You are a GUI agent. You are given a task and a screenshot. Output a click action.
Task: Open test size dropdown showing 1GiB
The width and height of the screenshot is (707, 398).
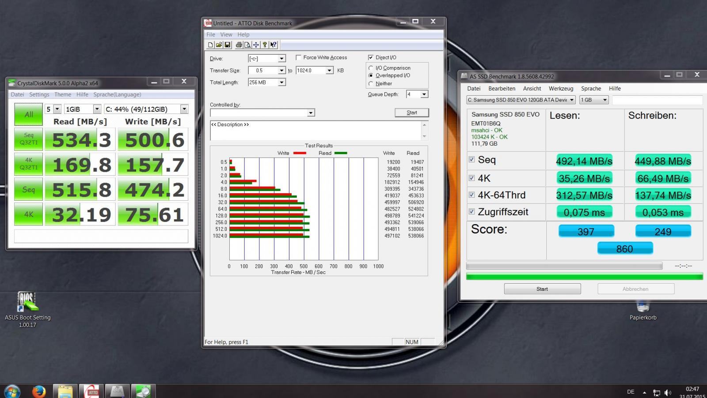(x=83, y=109)
